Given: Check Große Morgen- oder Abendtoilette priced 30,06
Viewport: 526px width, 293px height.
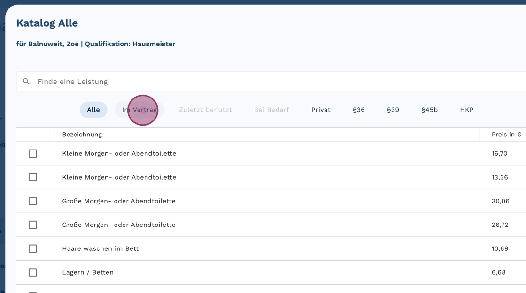Looking at the screenshot, I should pos(33,201).
